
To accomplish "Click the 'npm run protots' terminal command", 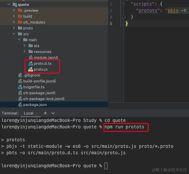I will (x=124, y=127).
